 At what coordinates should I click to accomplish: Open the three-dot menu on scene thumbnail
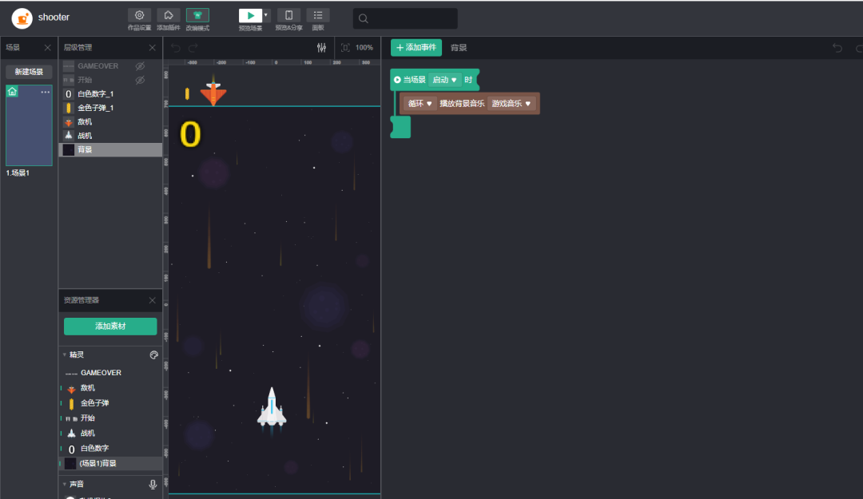[x=45, y=92]
